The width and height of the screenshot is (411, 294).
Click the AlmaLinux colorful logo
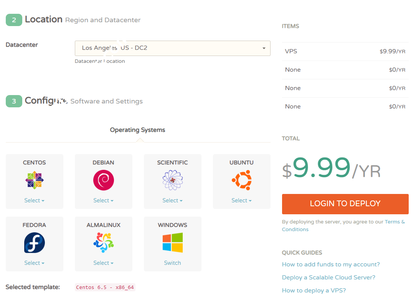click(104, 243)
